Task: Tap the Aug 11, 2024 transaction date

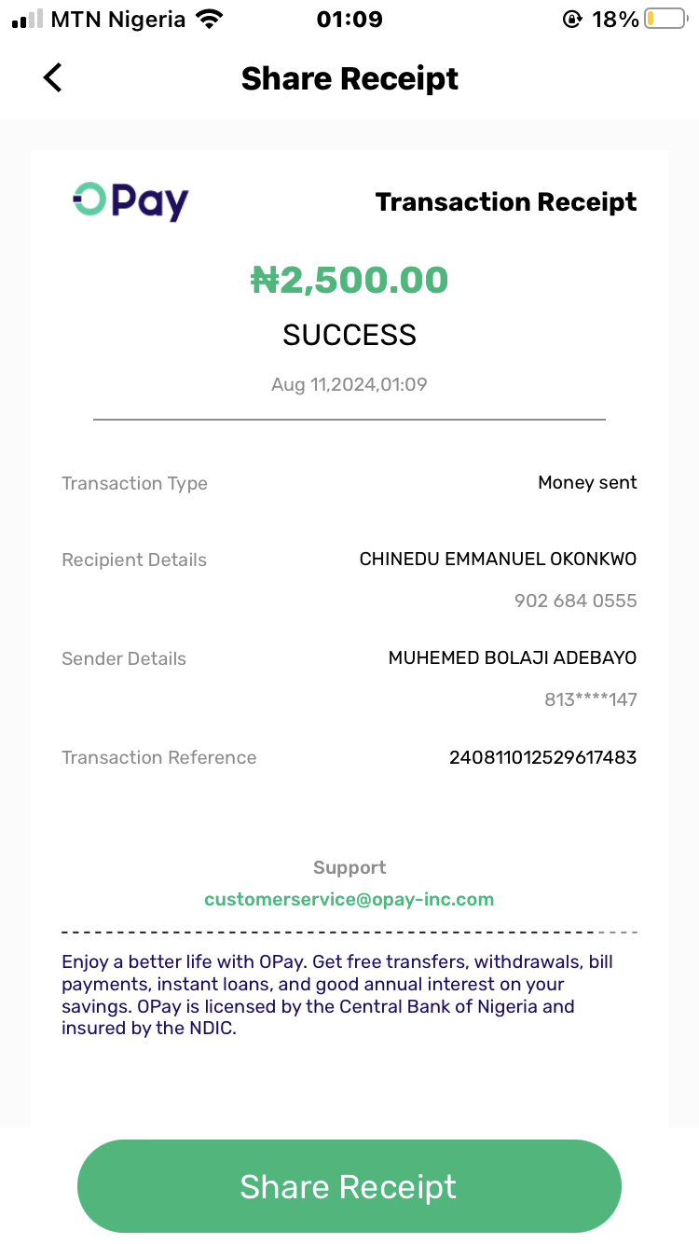Action: pos(349,384)
